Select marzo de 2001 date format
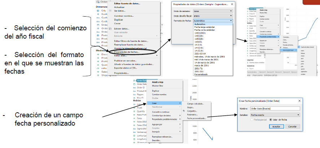 201,66
